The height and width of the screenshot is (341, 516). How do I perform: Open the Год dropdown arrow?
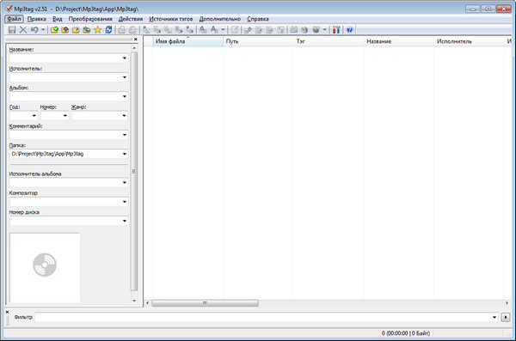point(34,116)
